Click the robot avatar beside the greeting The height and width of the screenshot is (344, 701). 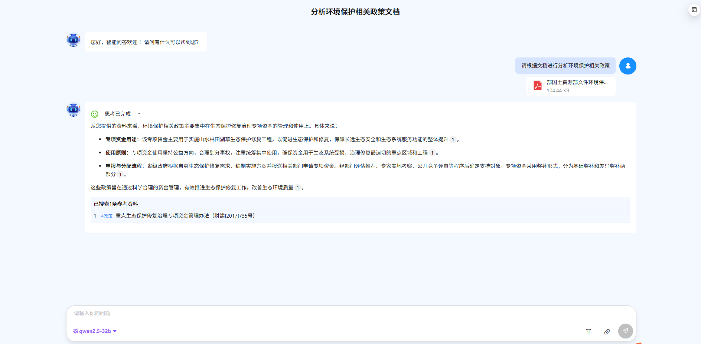74,40
